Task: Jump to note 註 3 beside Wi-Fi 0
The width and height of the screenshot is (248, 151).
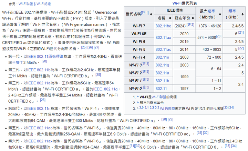Action: coord(145,87)
